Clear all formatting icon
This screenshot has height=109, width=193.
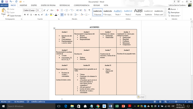(58, 10)
